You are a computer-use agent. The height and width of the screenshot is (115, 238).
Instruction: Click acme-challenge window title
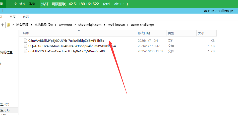click(x=218, y=11)
